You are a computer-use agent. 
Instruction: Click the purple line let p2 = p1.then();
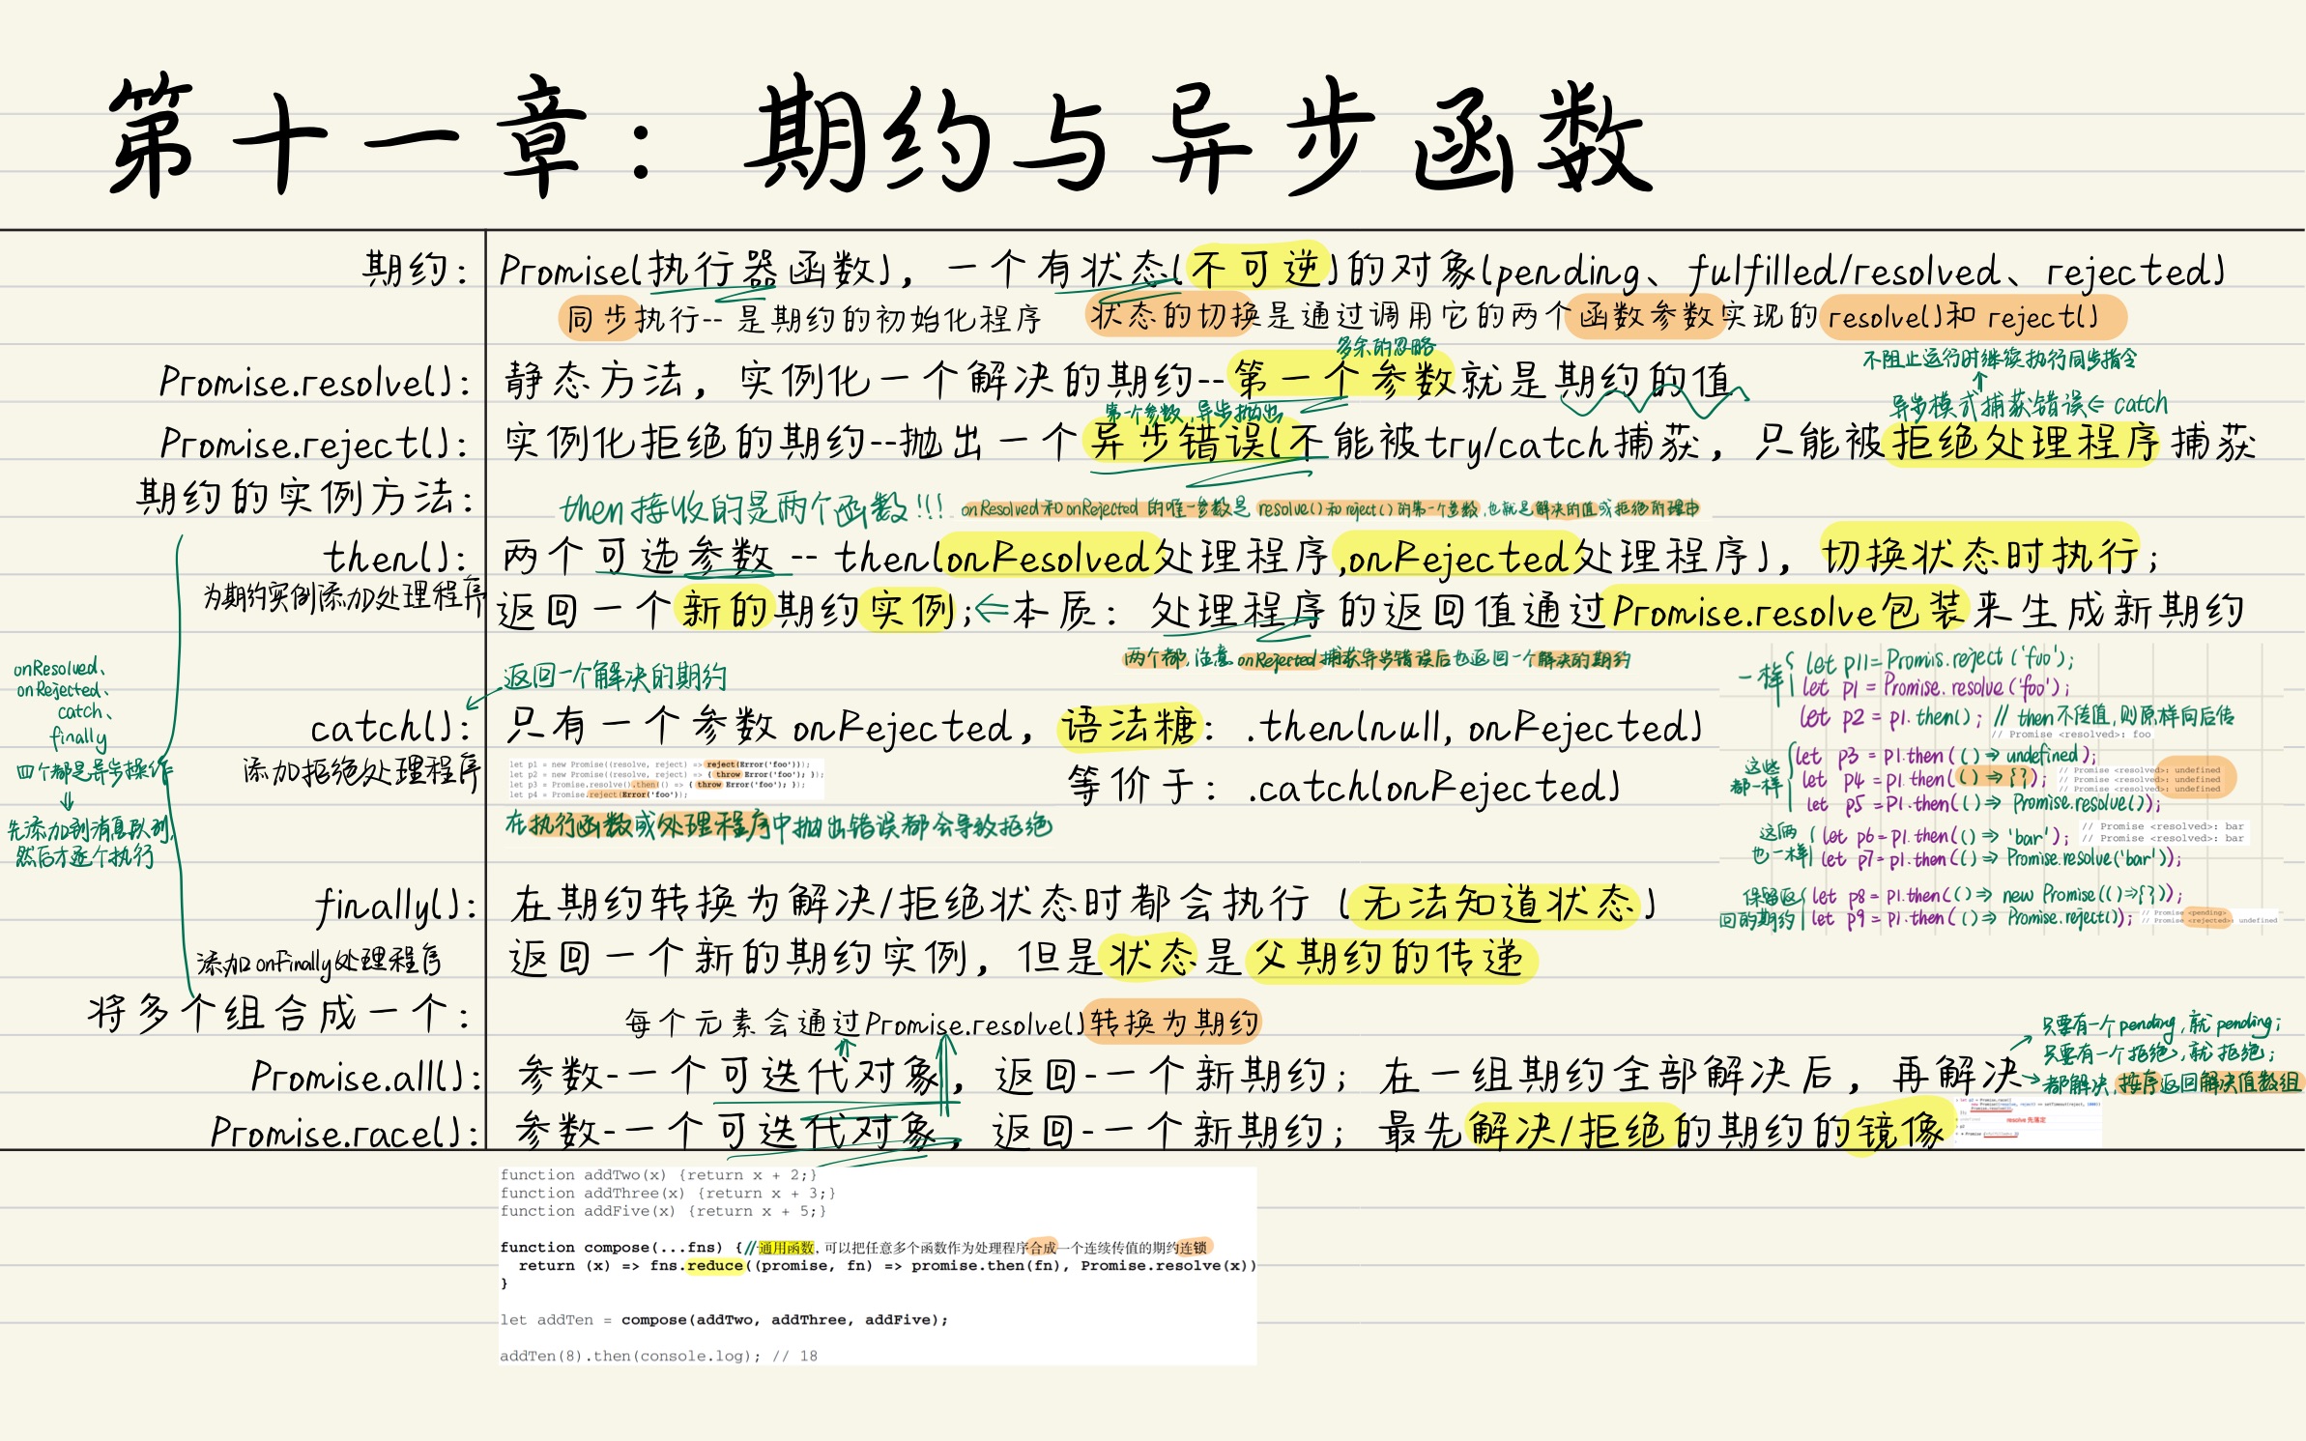coord(1890,717)
